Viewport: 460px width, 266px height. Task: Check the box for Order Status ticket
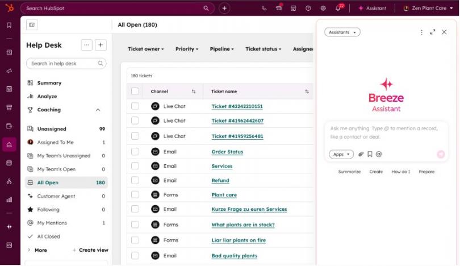coord(135,152)
